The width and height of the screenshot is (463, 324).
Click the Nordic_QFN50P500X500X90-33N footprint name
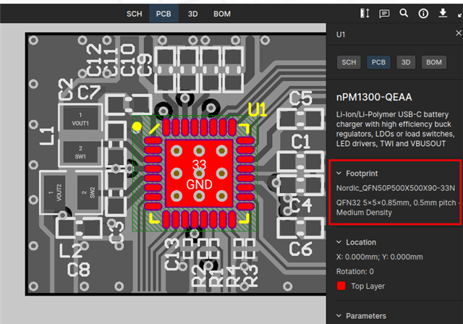click(396, 188)
